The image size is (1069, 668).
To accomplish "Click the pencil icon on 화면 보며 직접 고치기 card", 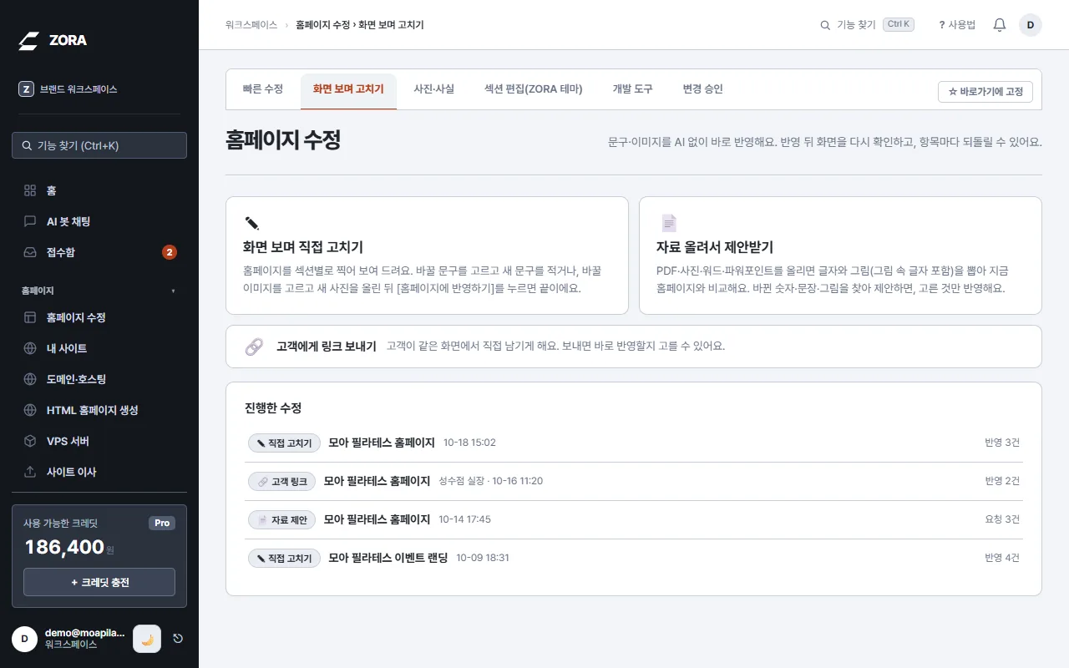I will 251,223.
